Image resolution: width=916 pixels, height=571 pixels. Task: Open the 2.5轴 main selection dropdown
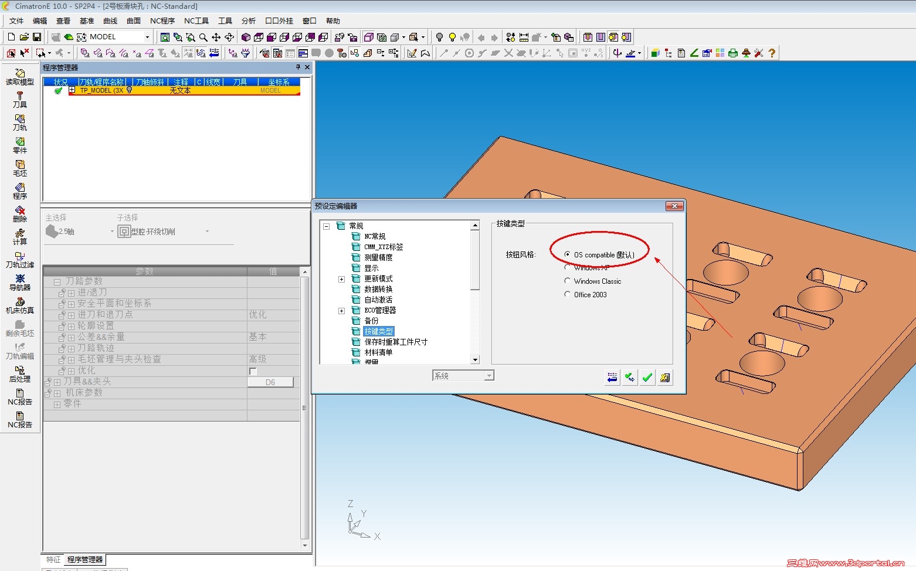click(112, 232)
